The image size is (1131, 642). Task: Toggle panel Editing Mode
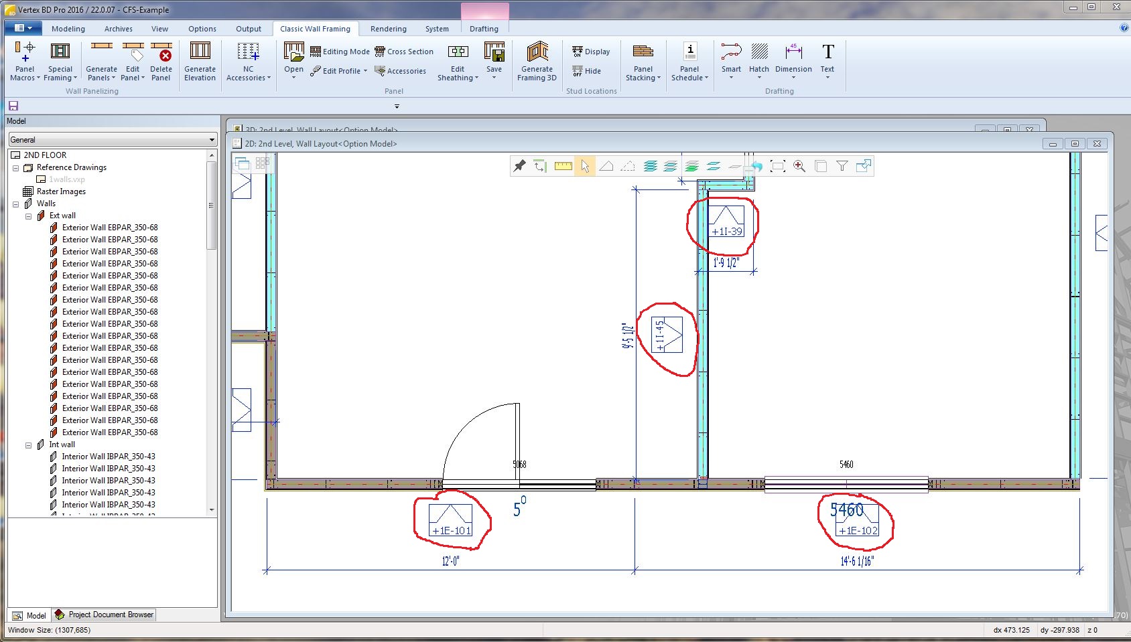click(x=340, y=52)
